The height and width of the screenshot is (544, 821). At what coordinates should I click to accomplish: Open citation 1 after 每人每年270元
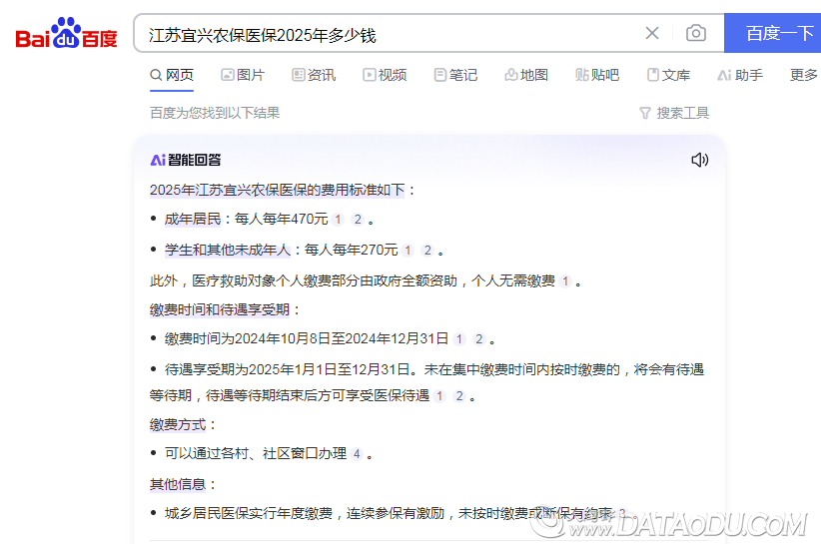pyautogui.click(x=408, y=251)
